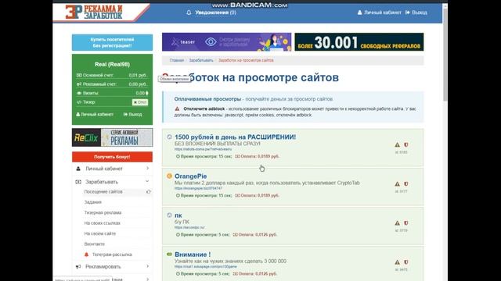This screenshot has width=501, height=281.
Task: Click the page vertical scrollbar thumb
Action: [x=445, y=54]
